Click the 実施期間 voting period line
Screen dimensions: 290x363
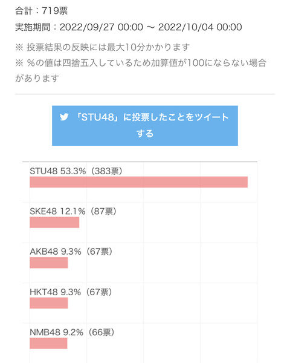pyautogui.click(x=129, y=27)
